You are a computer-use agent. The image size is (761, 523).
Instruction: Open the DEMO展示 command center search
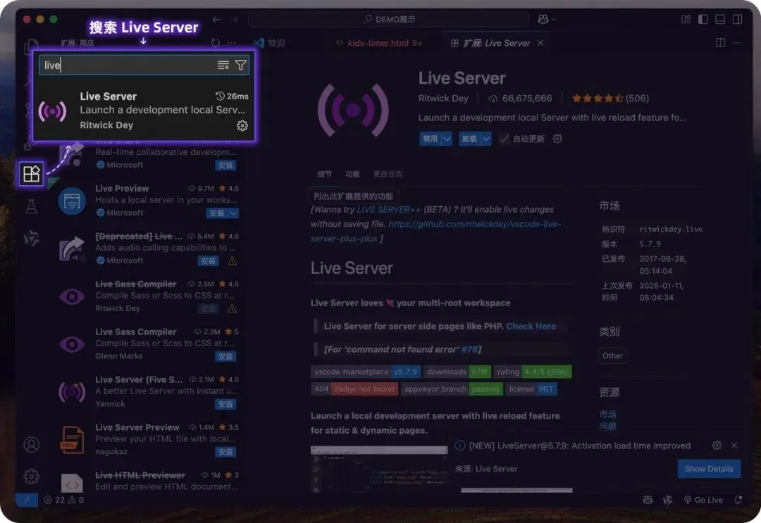pos(389,20)
